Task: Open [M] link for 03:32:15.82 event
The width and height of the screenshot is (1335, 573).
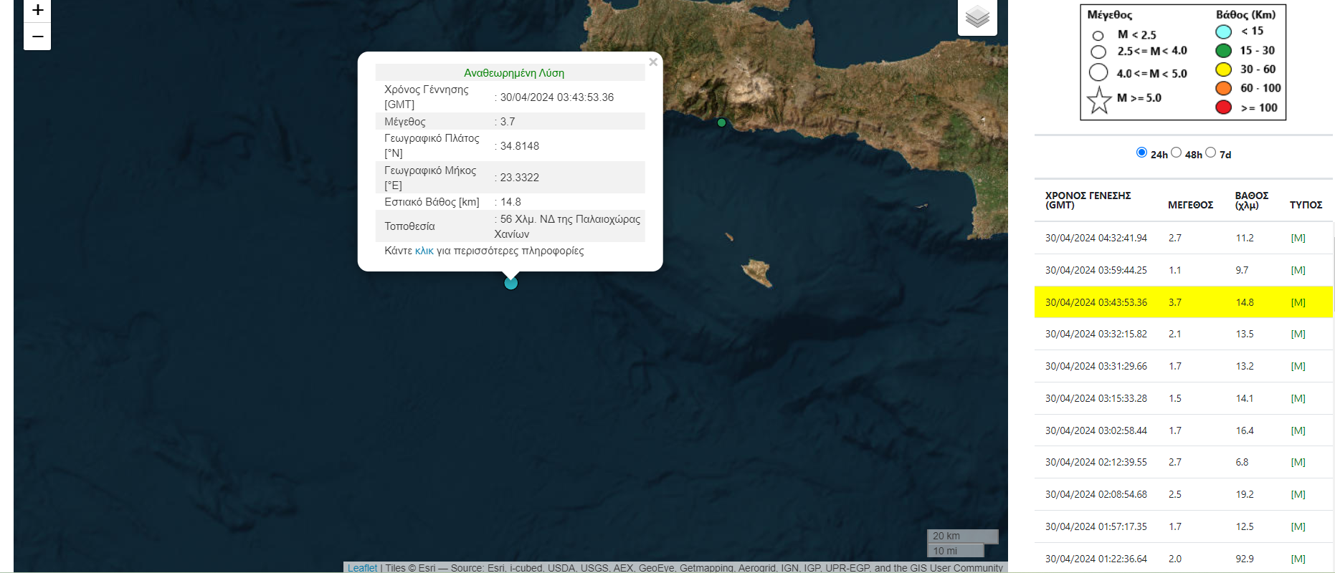Action: (x=1298, y=334)
